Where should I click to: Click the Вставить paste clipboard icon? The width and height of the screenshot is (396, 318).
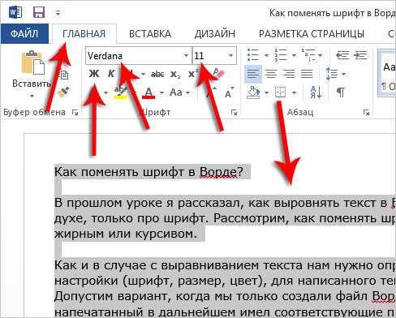33,62
